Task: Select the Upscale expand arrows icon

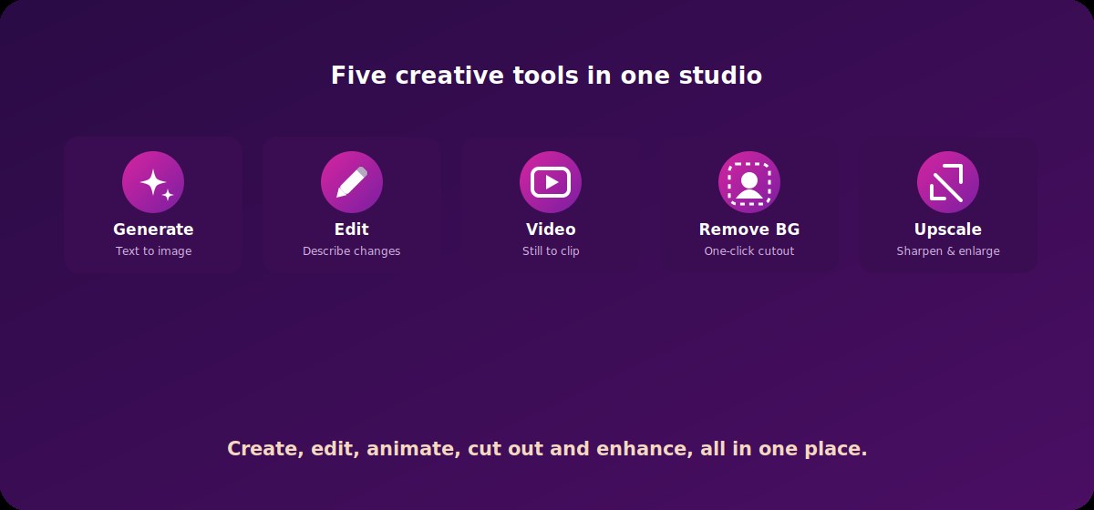Action: (948, 182)
